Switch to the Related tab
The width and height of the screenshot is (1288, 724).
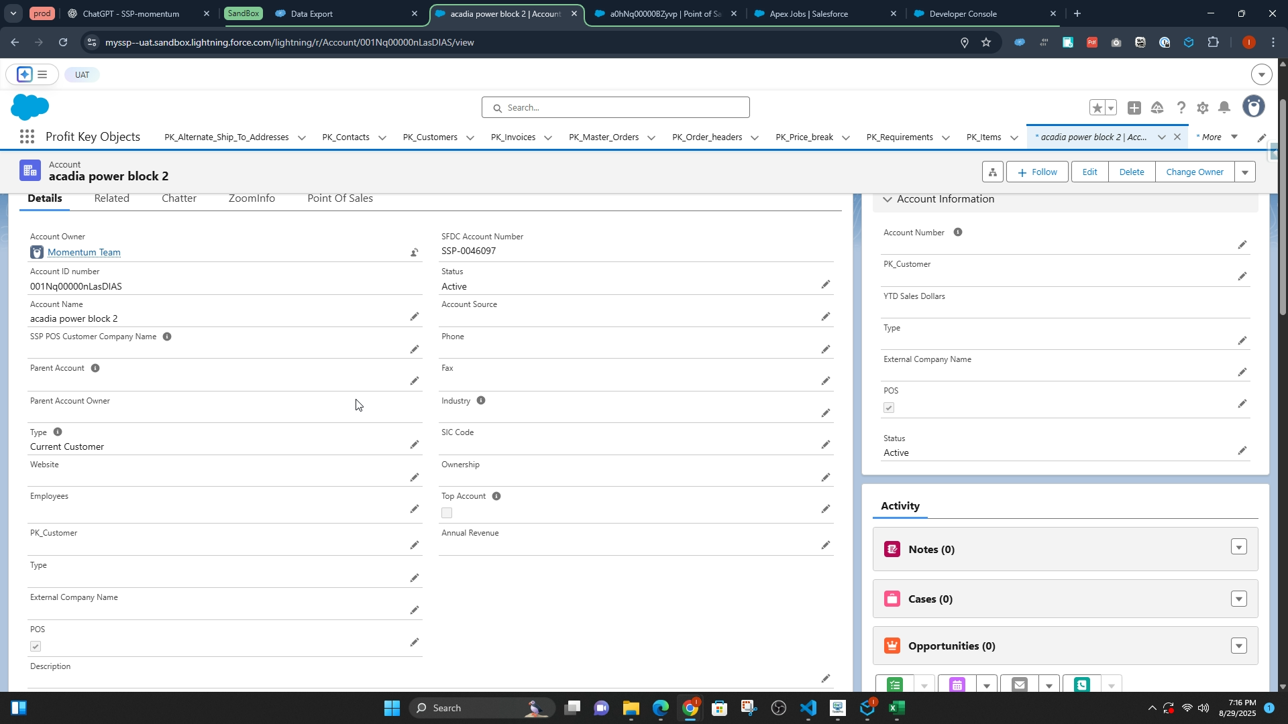click(111, 198)
